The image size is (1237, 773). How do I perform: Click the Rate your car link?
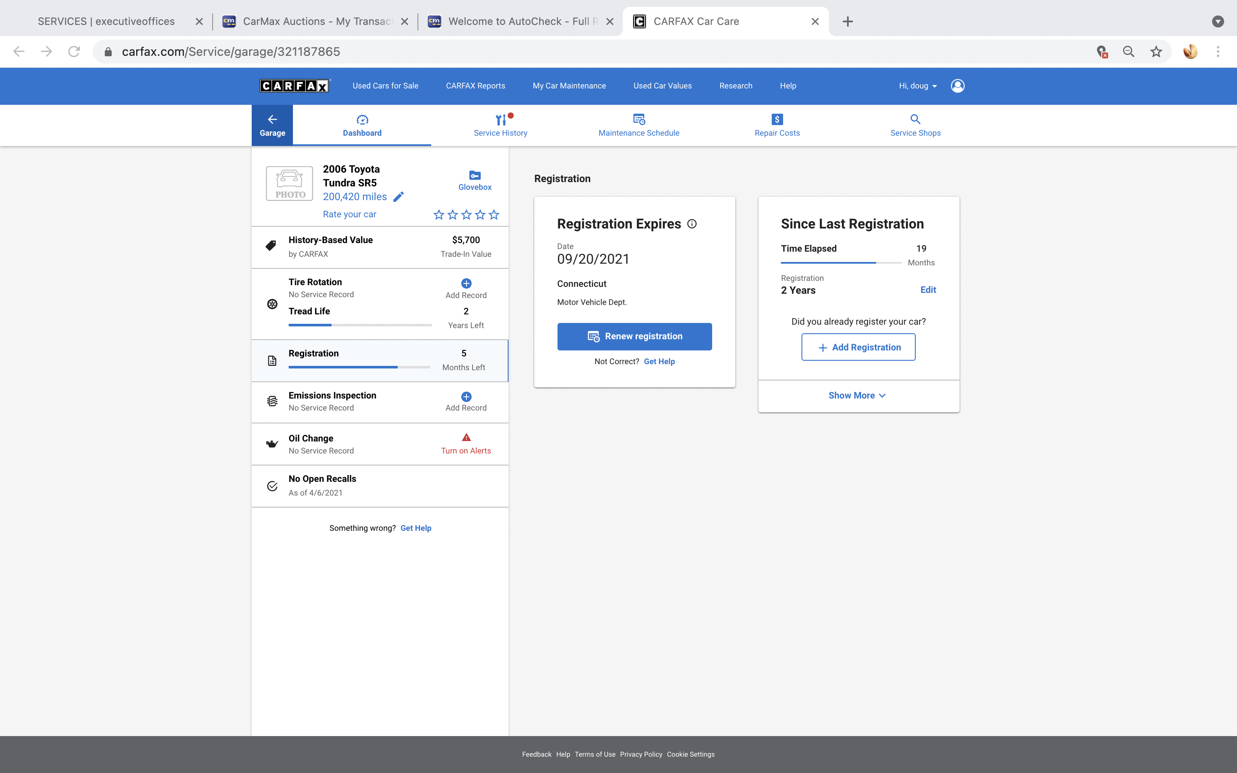350,214
